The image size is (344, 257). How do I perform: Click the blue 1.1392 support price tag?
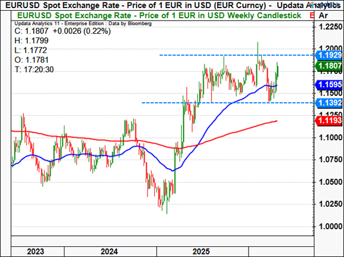[328, 103]
